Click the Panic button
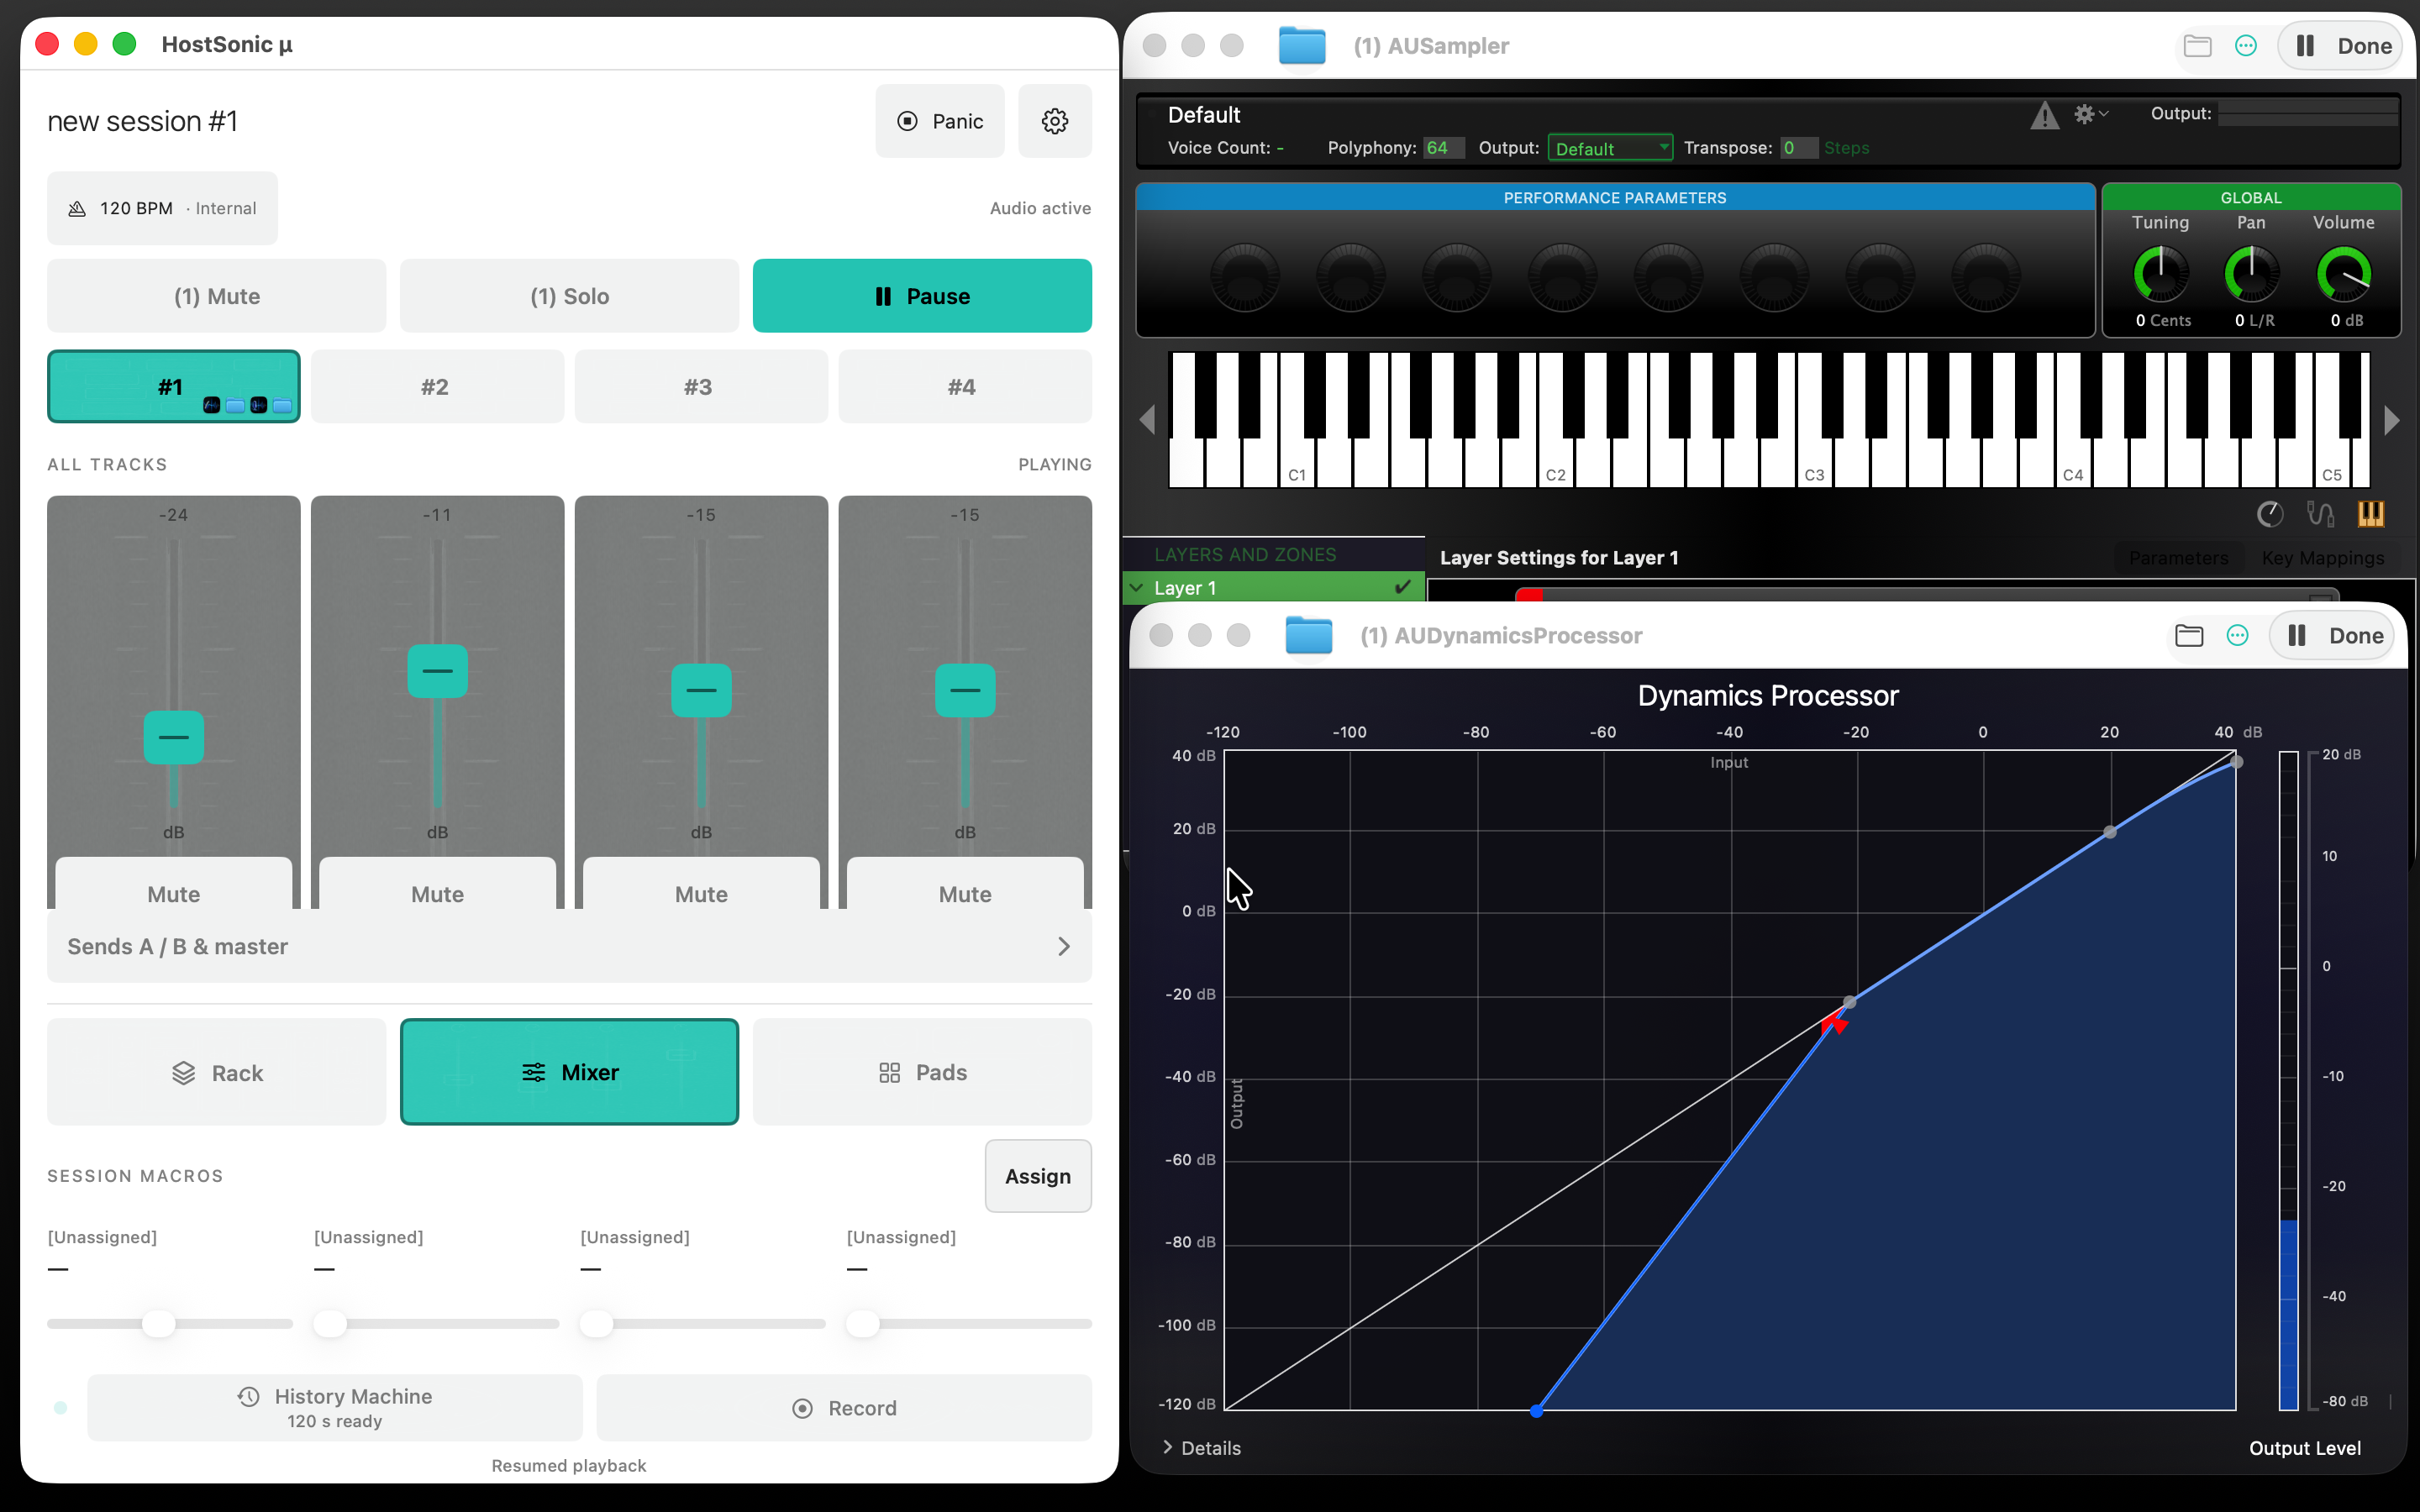 point(940,121)
